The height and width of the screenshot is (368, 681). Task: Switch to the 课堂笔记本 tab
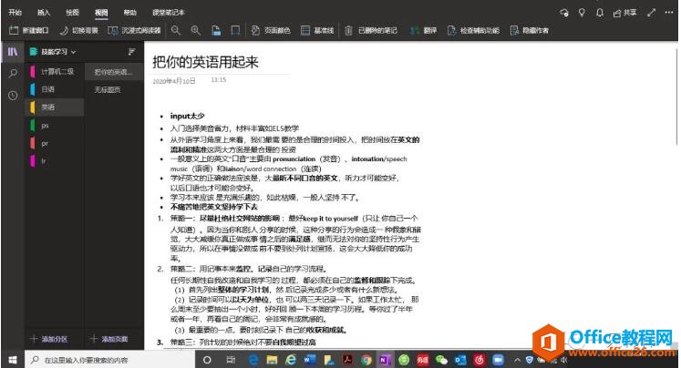(169, 12)
